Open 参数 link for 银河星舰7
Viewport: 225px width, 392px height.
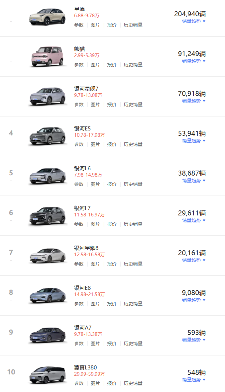(79, 105)
